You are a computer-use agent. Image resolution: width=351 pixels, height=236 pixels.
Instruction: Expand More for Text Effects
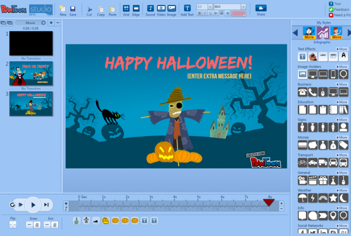coord(342,49)
